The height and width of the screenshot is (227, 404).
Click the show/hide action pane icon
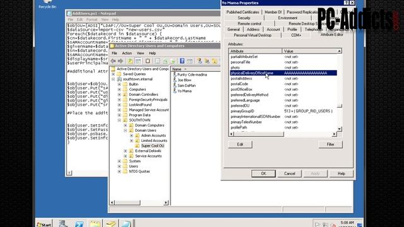click(x=189, y=61)
